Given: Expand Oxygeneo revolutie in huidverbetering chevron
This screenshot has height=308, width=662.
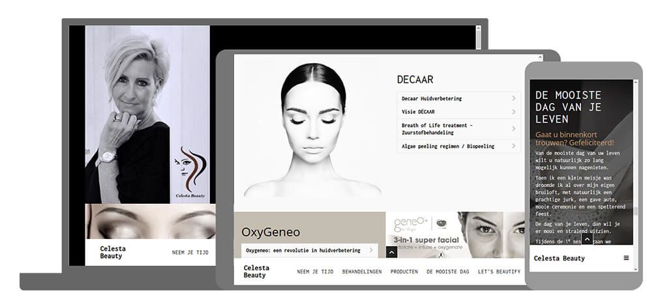Looking at the screenshot, I should [x=371, y=250].
